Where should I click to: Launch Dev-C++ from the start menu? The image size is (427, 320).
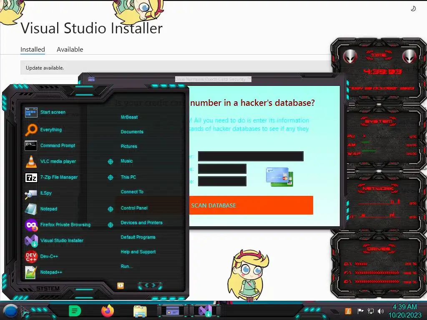coord(41,256)
